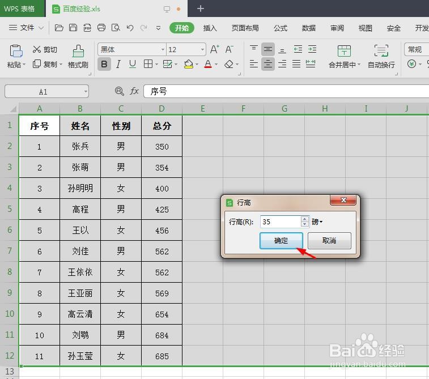Switch to the 公式 Formulas tab
The image size is (429, 379).
coord(281,28)
